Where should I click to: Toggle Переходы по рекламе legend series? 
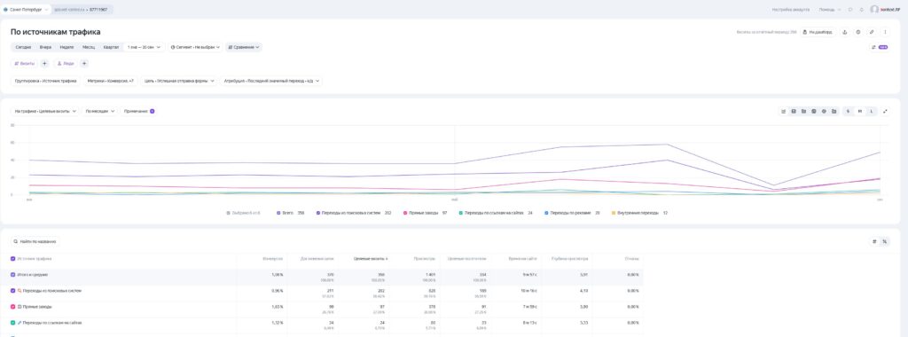(572, 213)
